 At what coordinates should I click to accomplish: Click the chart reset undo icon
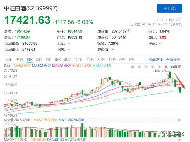[132, 67]
